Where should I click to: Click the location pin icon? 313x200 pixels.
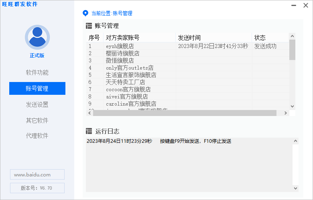pos(85,13)
